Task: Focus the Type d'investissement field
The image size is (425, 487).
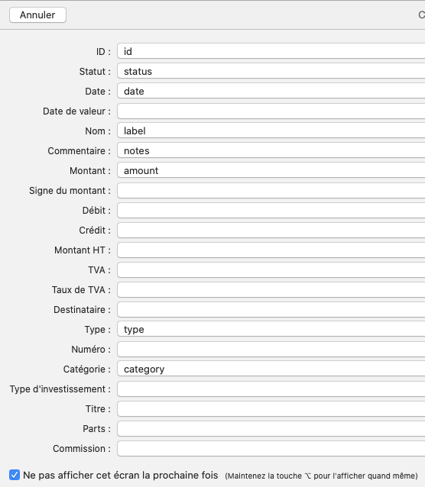Action: 271,389
